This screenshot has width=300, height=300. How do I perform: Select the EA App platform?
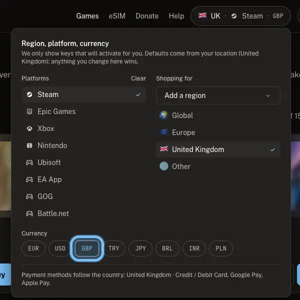(x=83, y=179)
